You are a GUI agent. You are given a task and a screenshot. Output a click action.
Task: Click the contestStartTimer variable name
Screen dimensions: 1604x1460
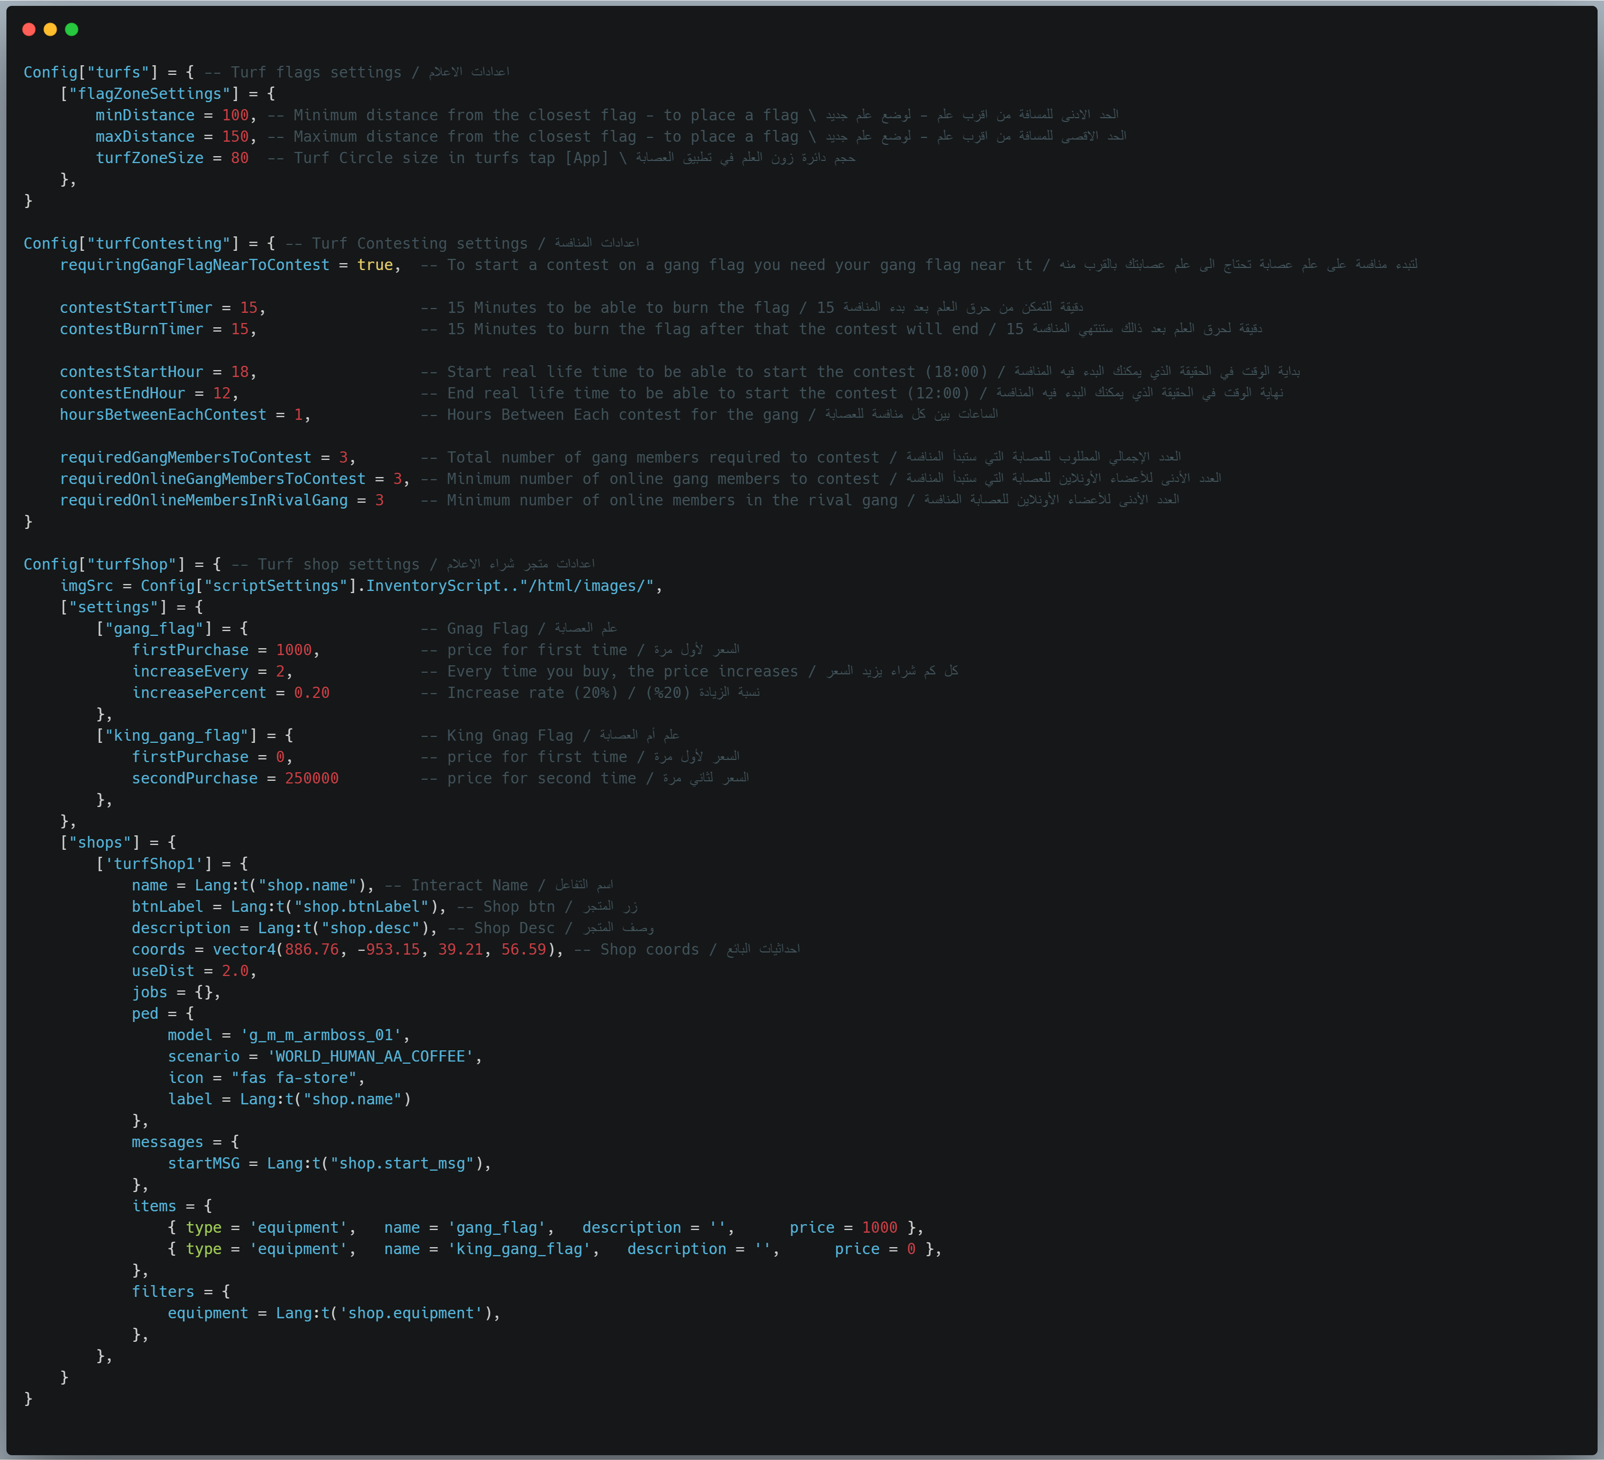click(x=136, y=308)
